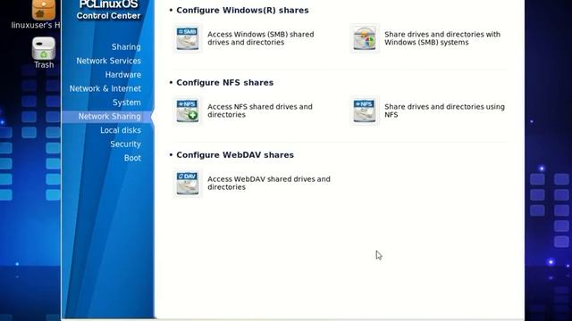Switch to the System category
Image resolution: width=572 pixels, height=321 pixels.
point(127,103)
